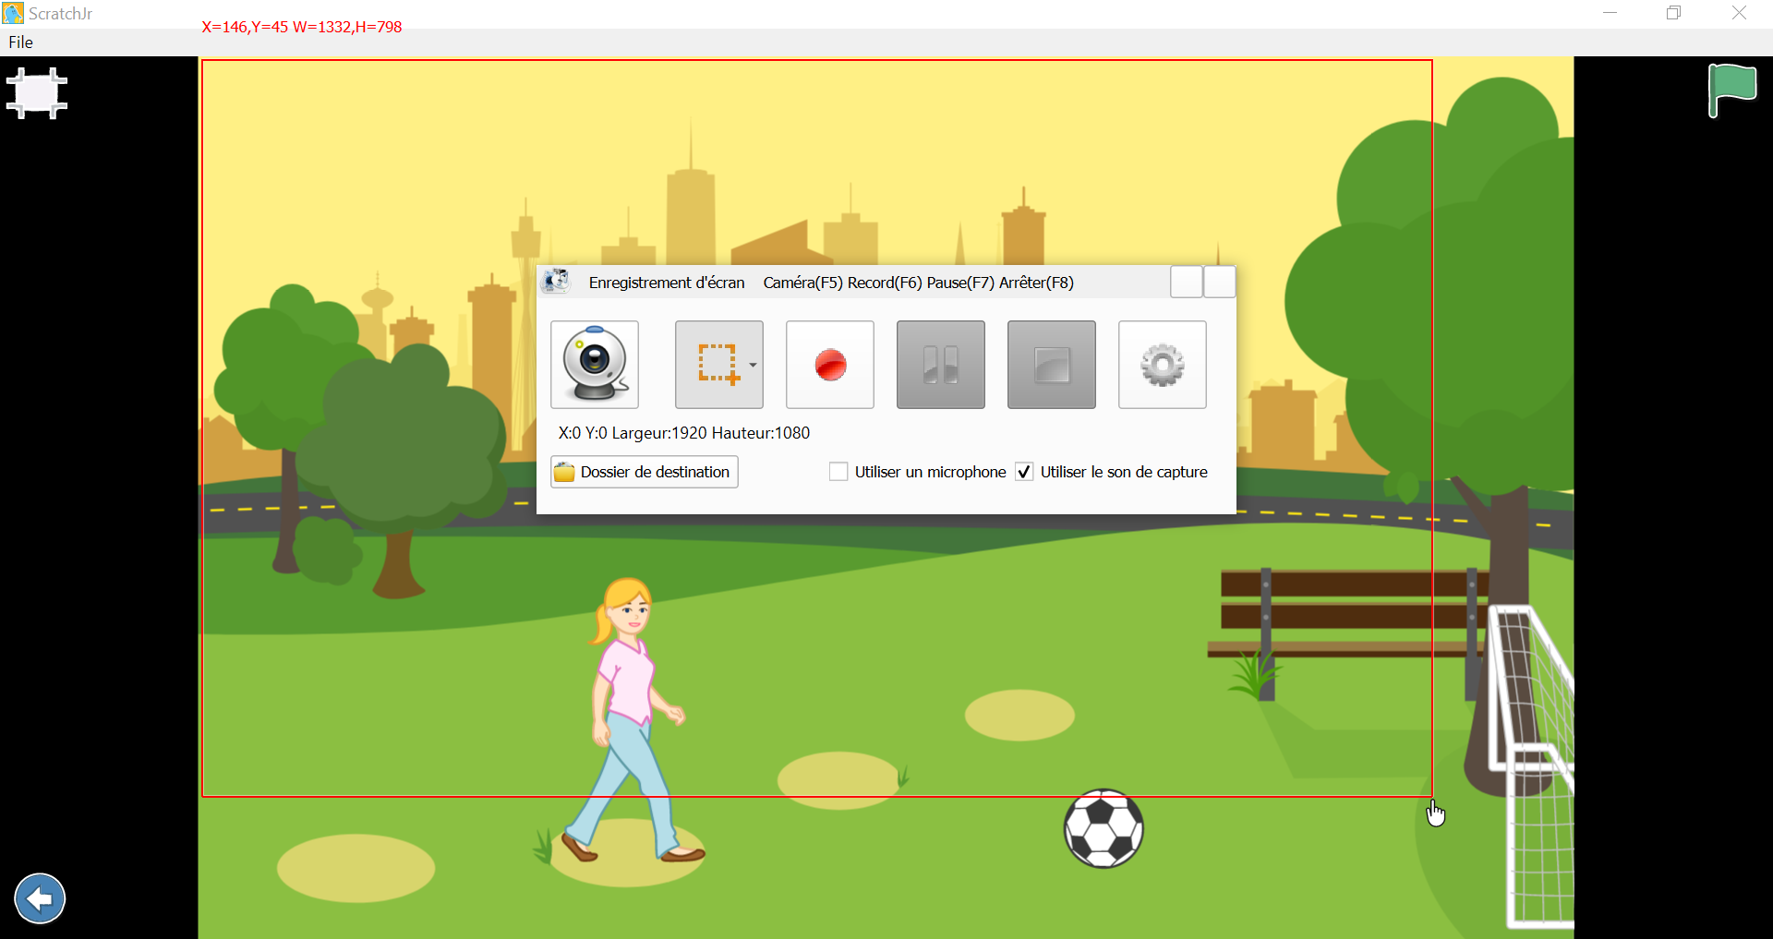Open the webcam camera capture
Viewport: 1773px width, 939px height.
pos(595,365)
